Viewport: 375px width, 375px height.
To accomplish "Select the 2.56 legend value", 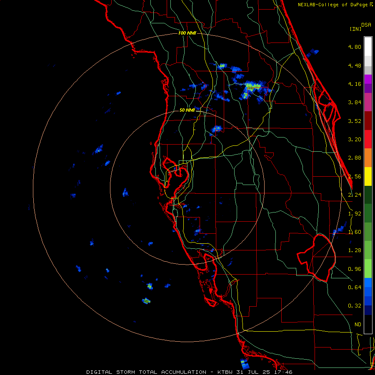I will (355, 177).
